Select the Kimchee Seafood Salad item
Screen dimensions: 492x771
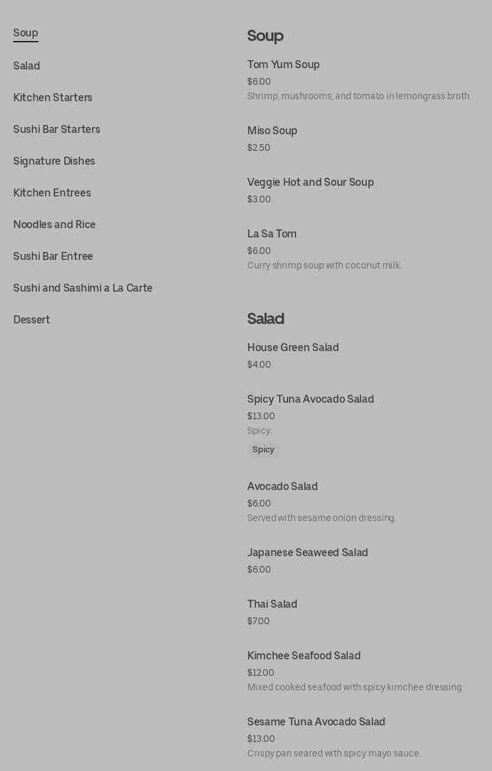point(304,656)
